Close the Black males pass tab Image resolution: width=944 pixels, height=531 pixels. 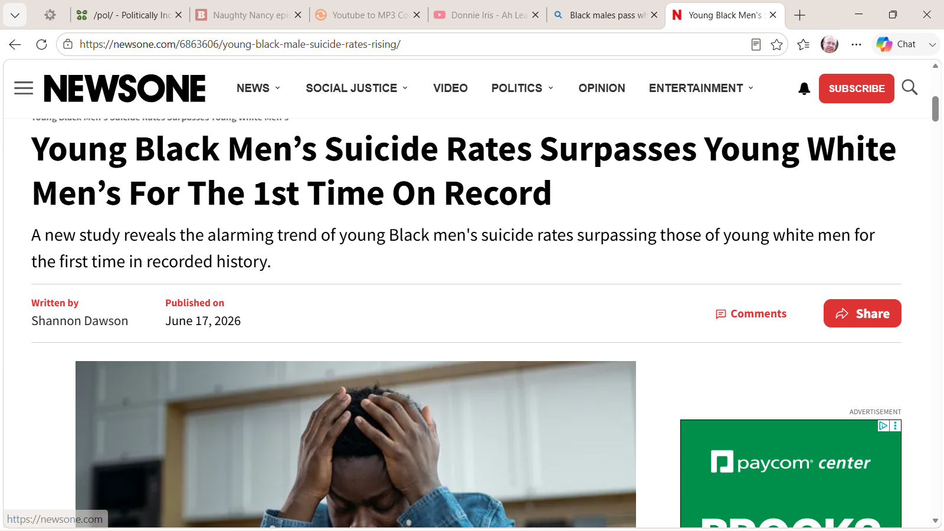(x=654, y=15)
